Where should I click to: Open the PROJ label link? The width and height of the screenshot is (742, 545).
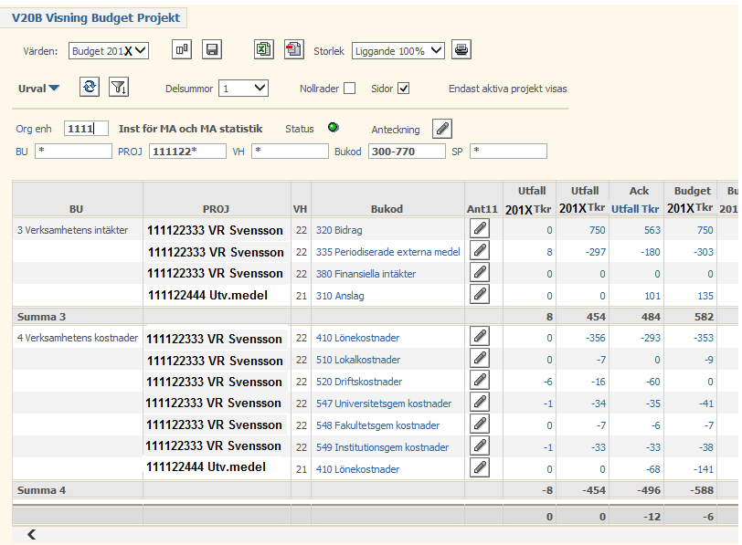click(x=130, y=152)
